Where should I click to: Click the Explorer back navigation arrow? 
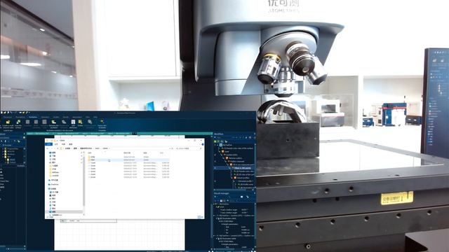(x=47, y=148)
